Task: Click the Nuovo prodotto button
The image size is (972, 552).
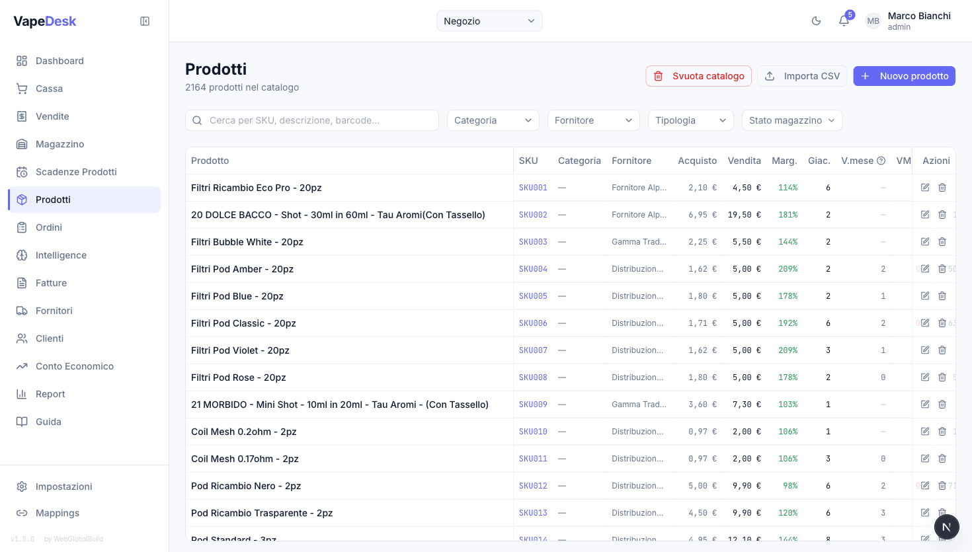Action: tap(904, 76)
